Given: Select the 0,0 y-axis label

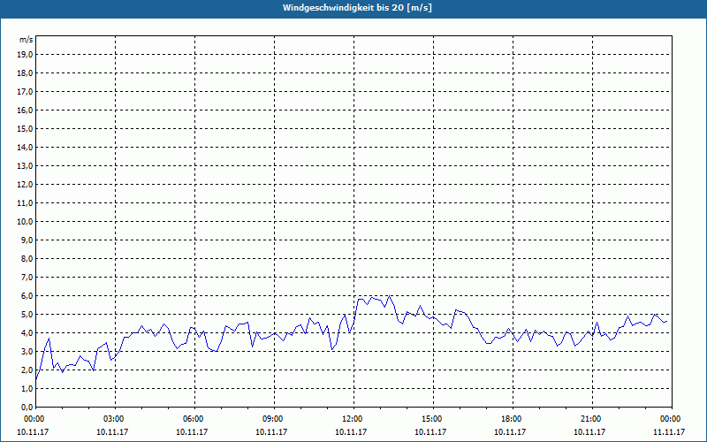Looking at the screenshot, I should click(x=27, y=407).
